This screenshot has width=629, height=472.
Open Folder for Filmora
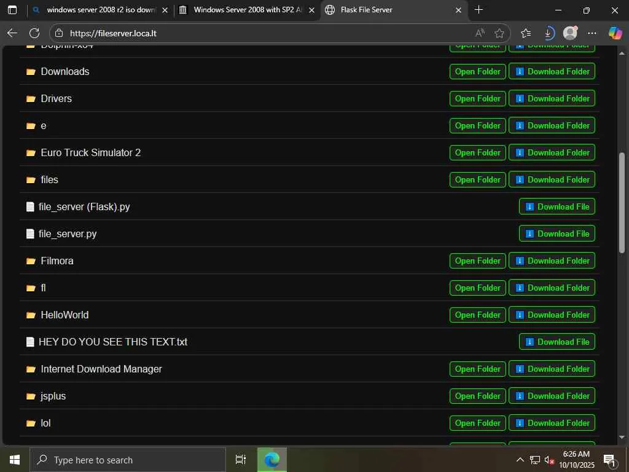click(x=478, y=261)
